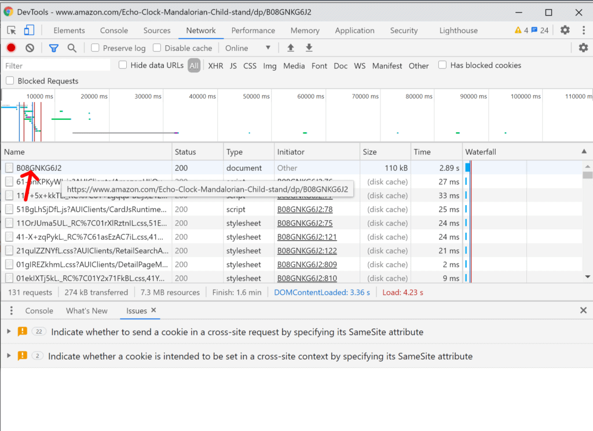Filter requests by Manifest
Screen dimensions: 593x431
387,66
